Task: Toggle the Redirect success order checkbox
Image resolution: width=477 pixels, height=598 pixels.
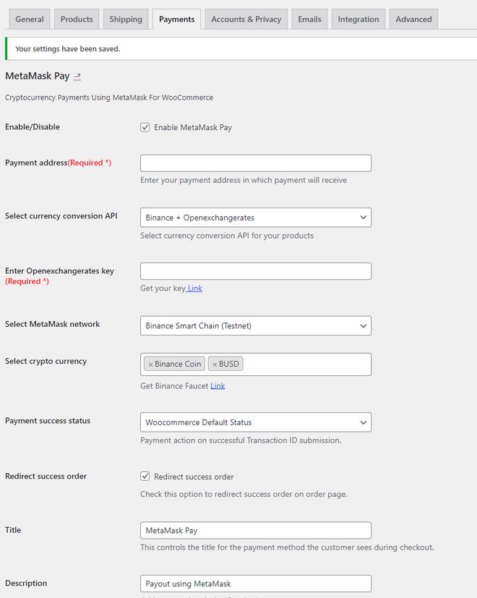Action: click(145, 477)
